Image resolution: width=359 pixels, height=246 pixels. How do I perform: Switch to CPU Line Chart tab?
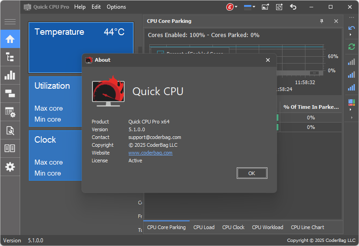tap(307, 227)
